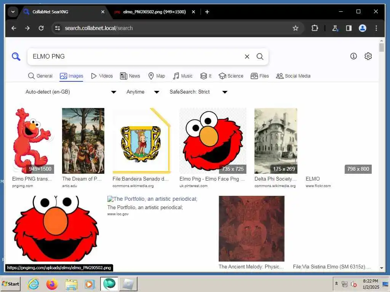
Task: Open the Anytime time range dropdown
Action: click(142, 92)
